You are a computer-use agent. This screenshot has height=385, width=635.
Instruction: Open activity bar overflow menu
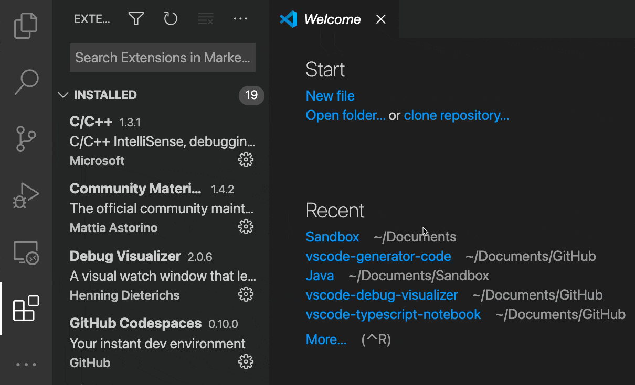tap(26, 364)
